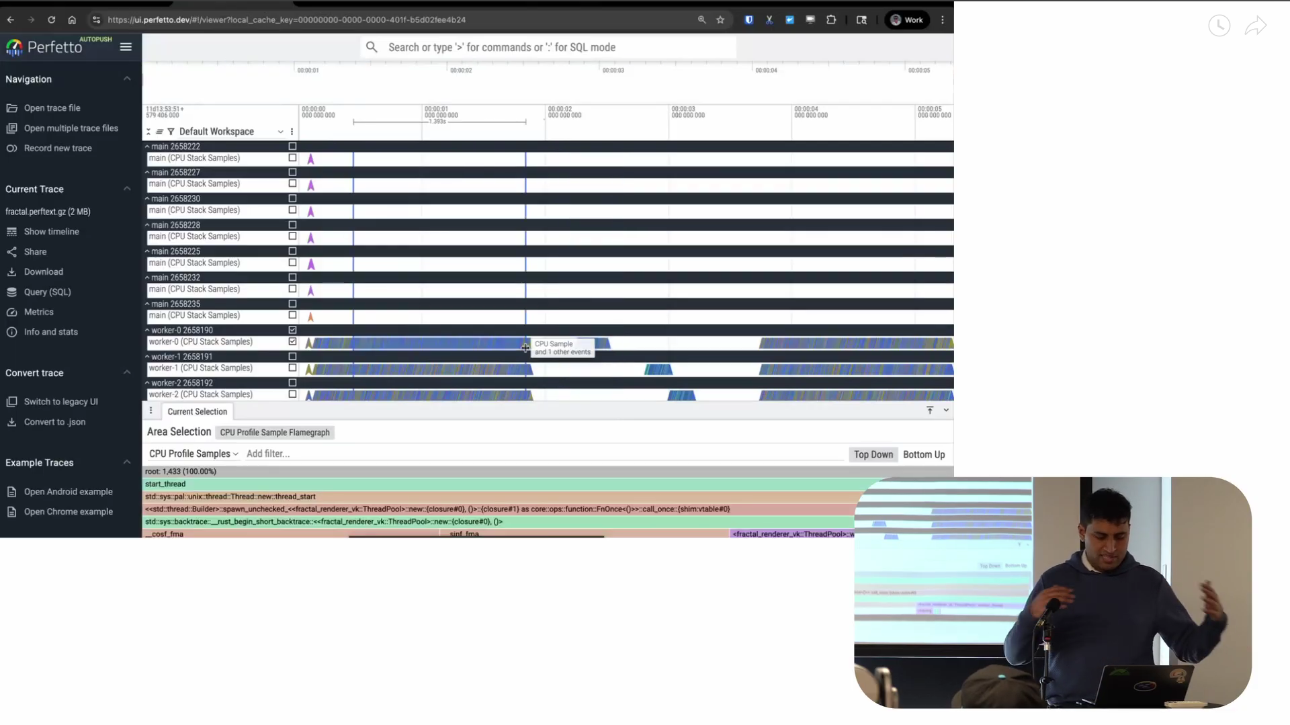Check the worker-1 2658191 track checkbox
Image resolution: width=1290 pixels, height=725 pixels.
292,356
